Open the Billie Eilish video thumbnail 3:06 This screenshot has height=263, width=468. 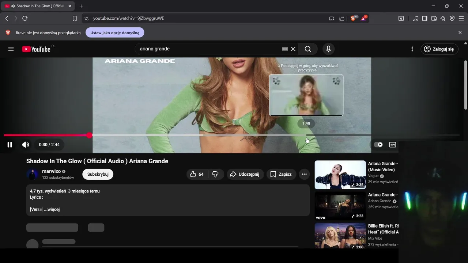tap(340, 236)
